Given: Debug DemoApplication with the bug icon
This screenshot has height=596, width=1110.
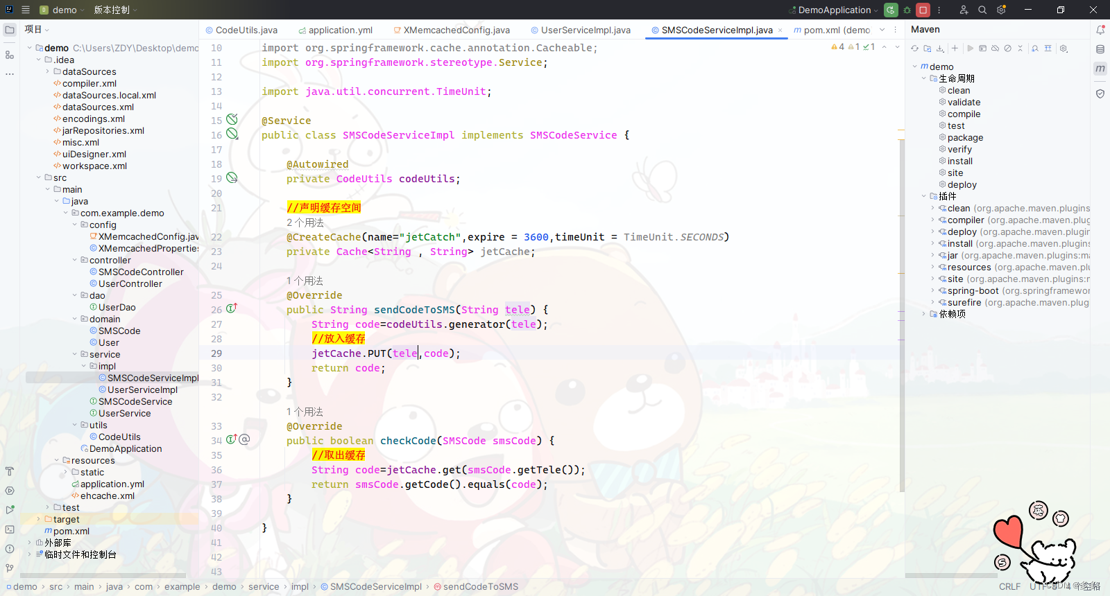Looking at the screenshot, I should pos(907,10).
